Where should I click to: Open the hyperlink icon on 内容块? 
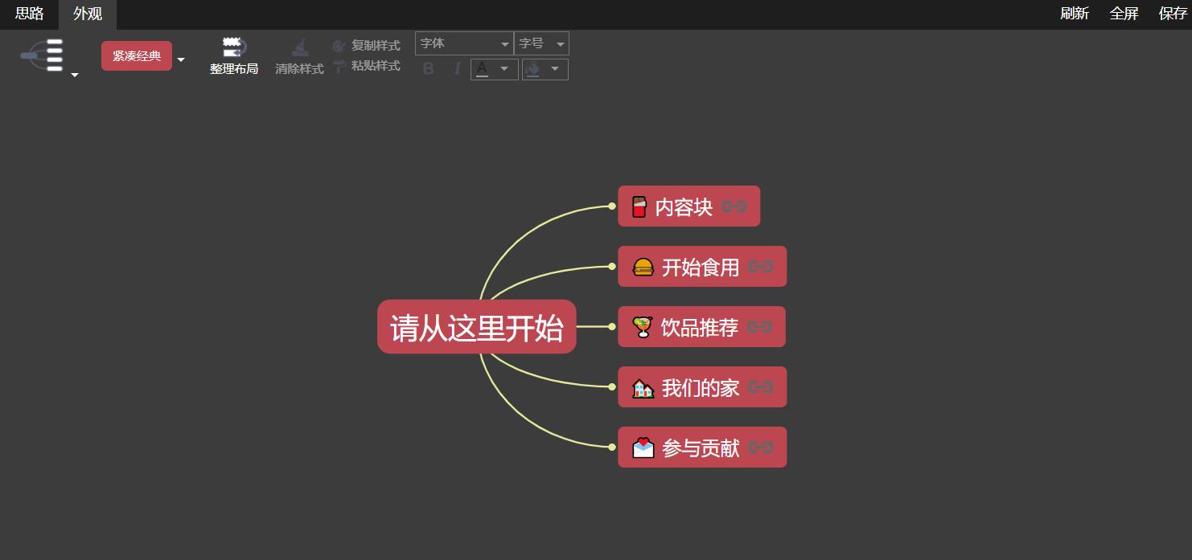tap(734, 206)
